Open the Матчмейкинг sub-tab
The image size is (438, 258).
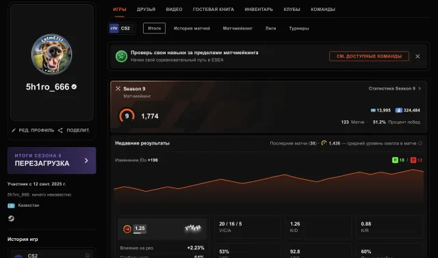(237, 29)
